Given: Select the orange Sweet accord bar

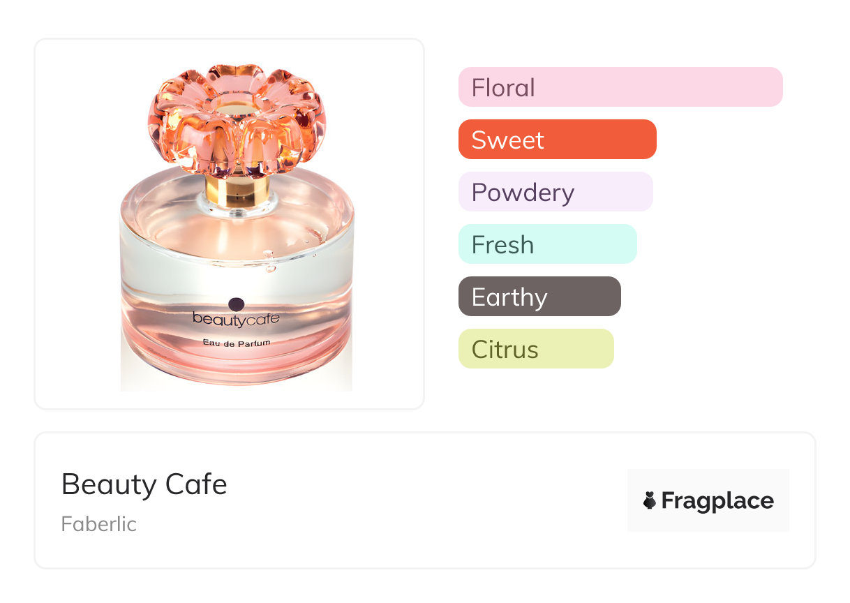Looking at the screenshot, I should [x=557, y=140].
